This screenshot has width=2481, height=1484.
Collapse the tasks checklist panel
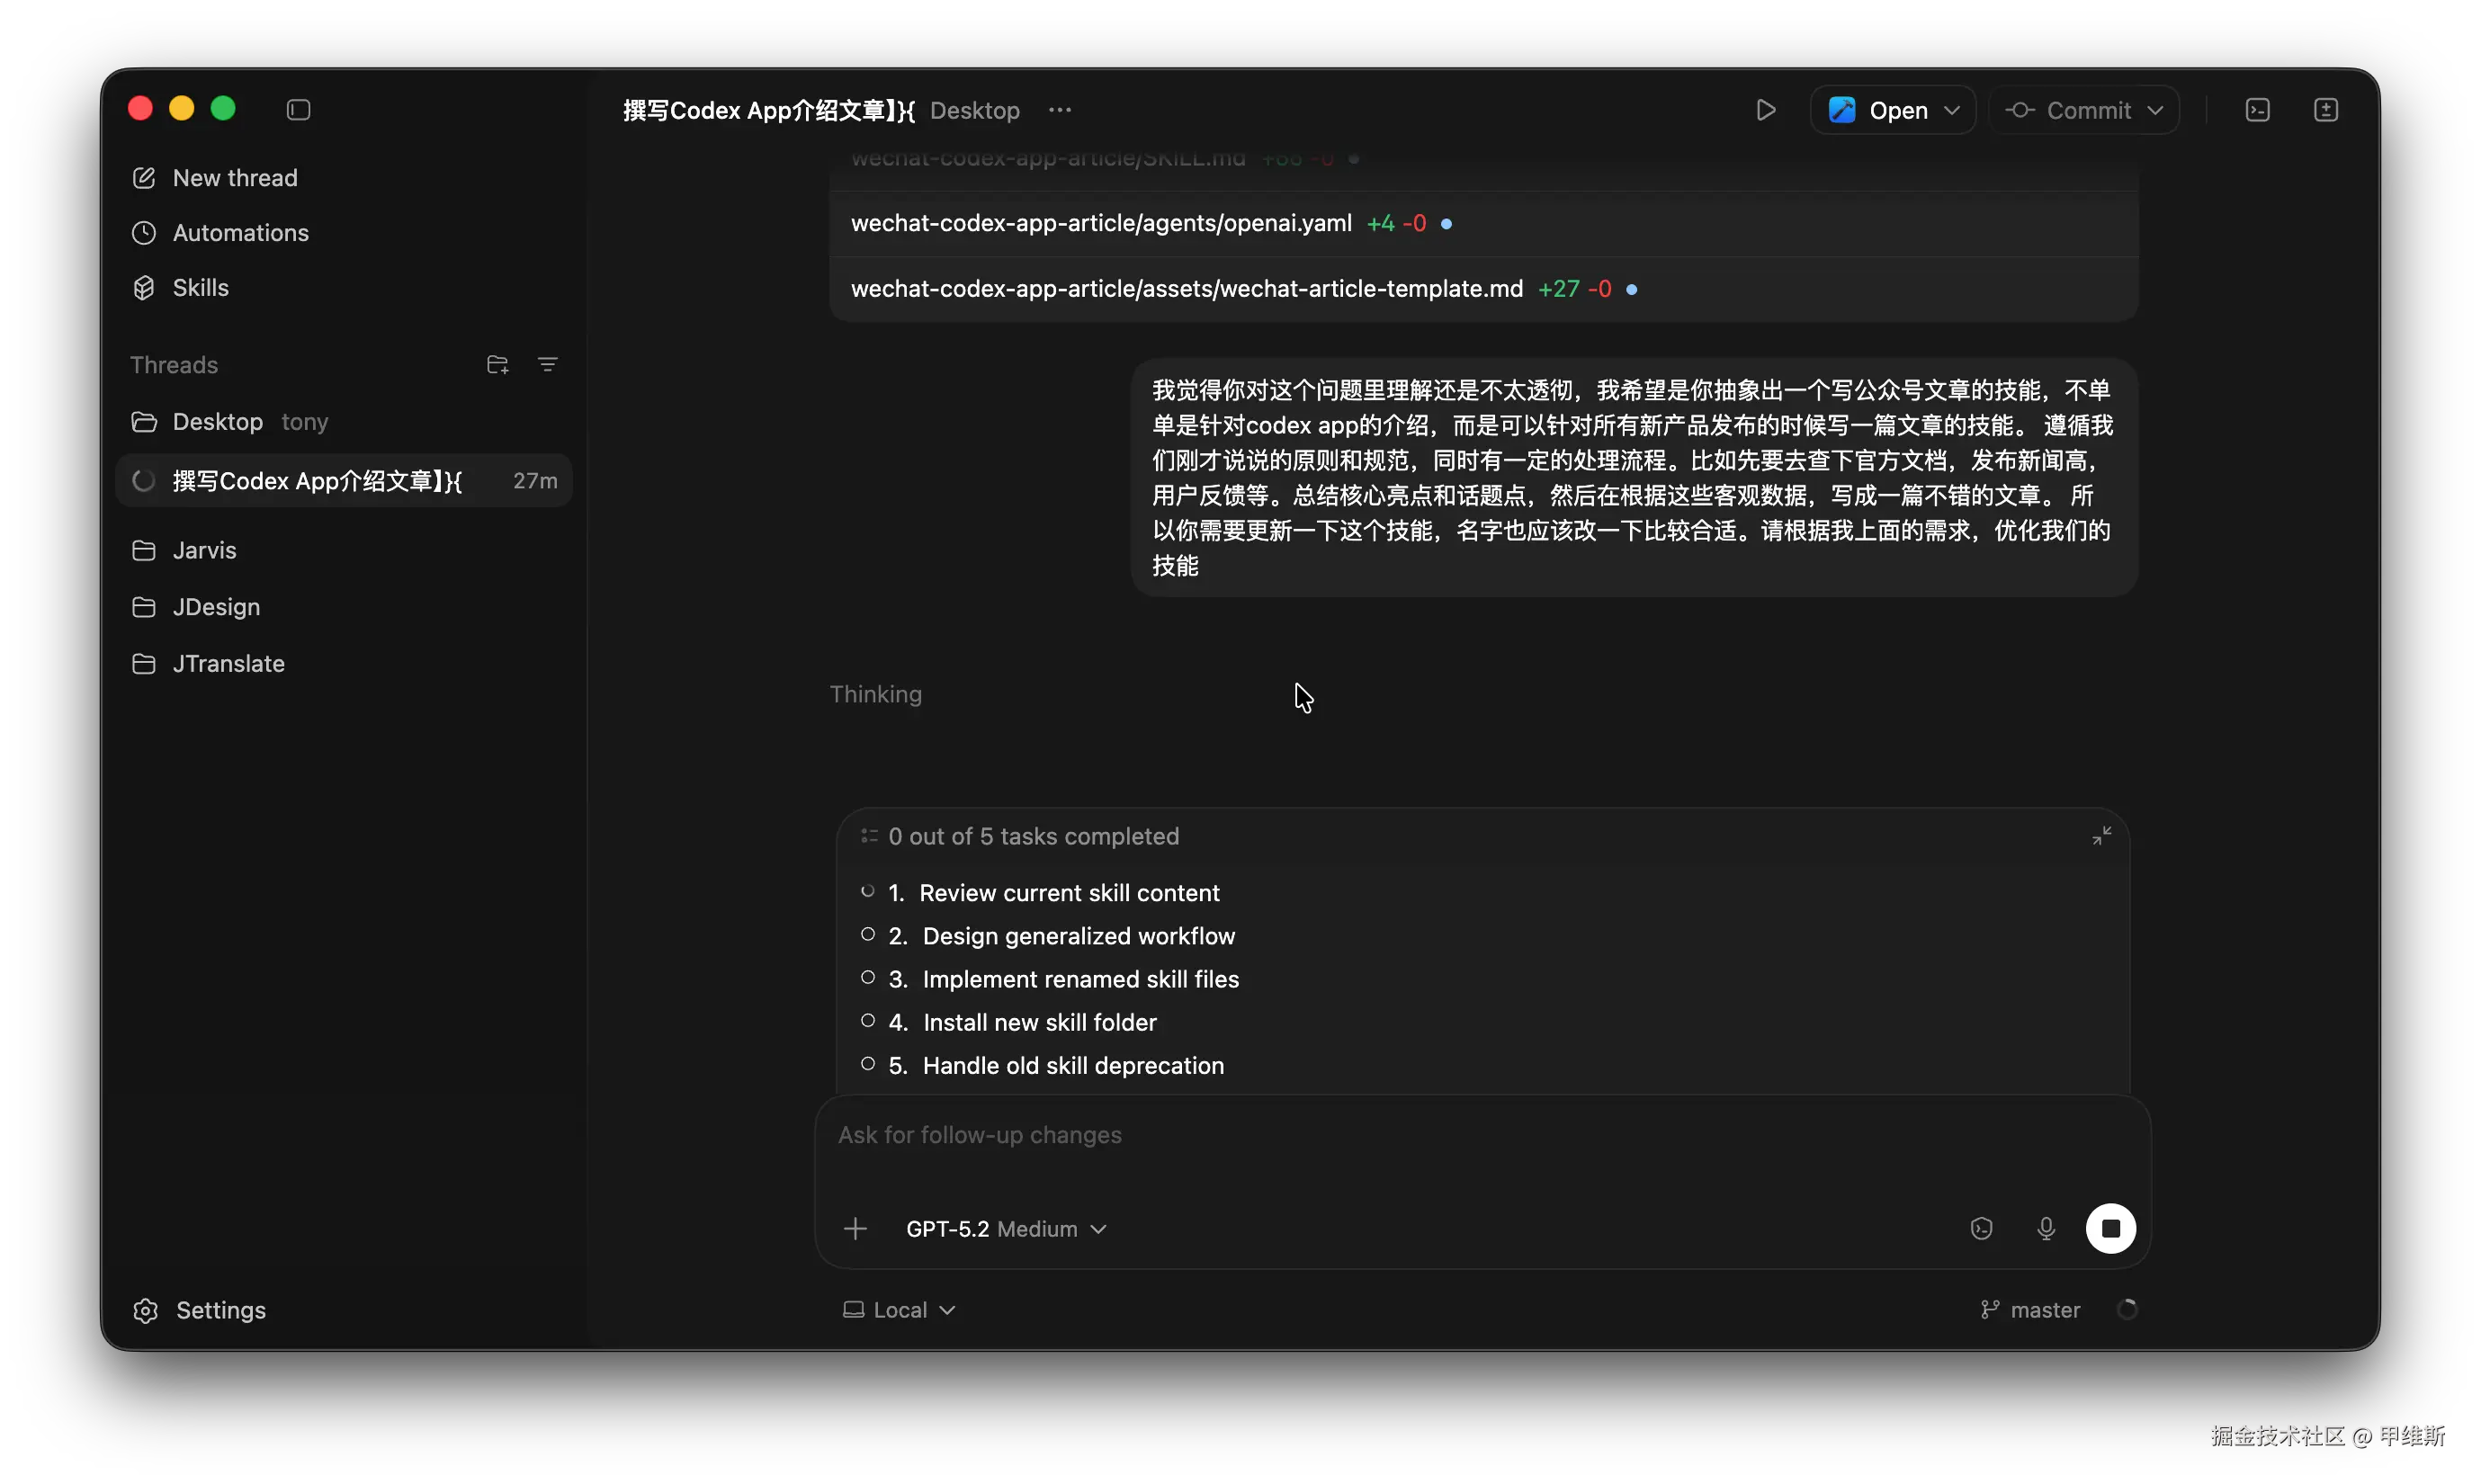pos(2101,836)
